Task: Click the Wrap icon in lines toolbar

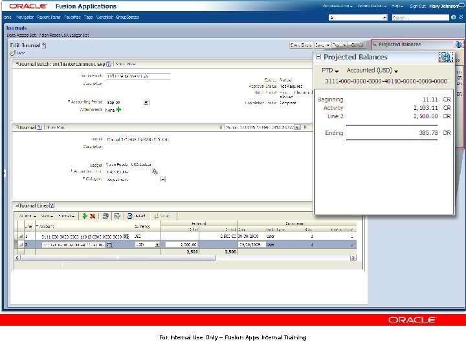Action: (157, 216)
